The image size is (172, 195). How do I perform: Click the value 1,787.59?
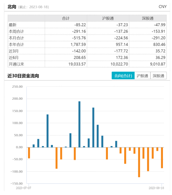coord(78,44)
